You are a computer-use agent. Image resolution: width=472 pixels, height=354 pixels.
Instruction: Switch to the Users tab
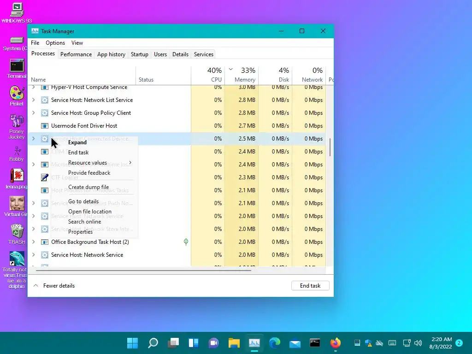point(160,54)
